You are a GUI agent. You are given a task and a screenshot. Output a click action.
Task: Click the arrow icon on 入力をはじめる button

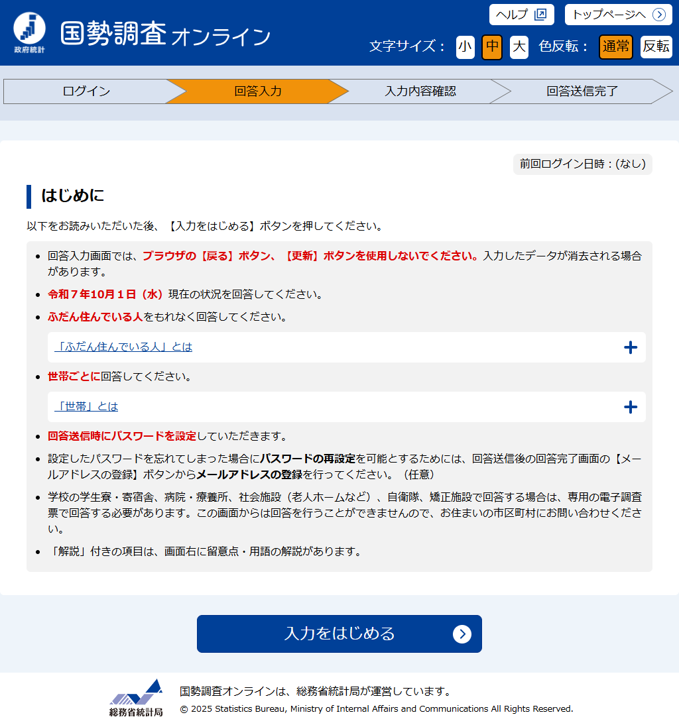point(462,634)
